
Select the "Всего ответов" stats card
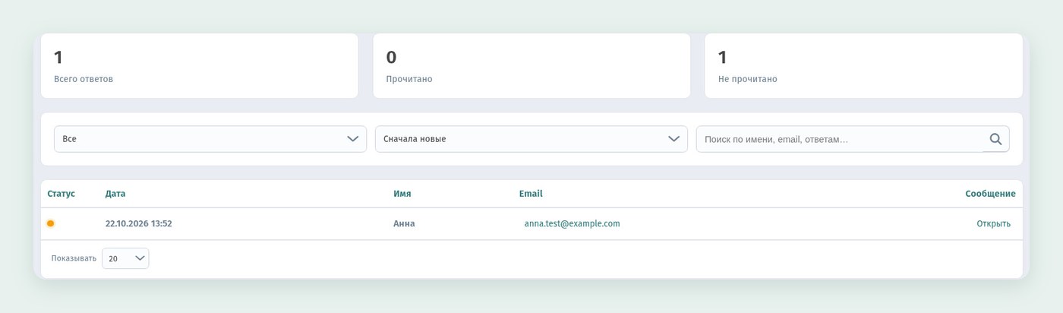click(200, 65)
